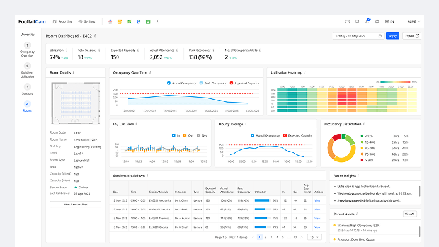
Task: Click the Room Insights scrollbar
Action: pos(419,191)
